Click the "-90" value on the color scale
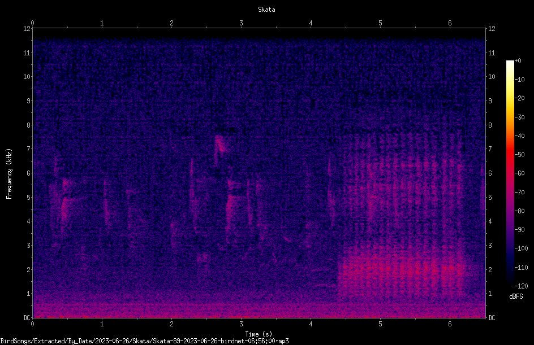The width and height of the screenshot is (534, 345). (x=520, y=230)
